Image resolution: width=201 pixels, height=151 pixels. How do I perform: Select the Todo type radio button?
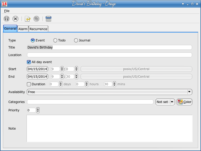pyautogui.click(x=55, y=40)
